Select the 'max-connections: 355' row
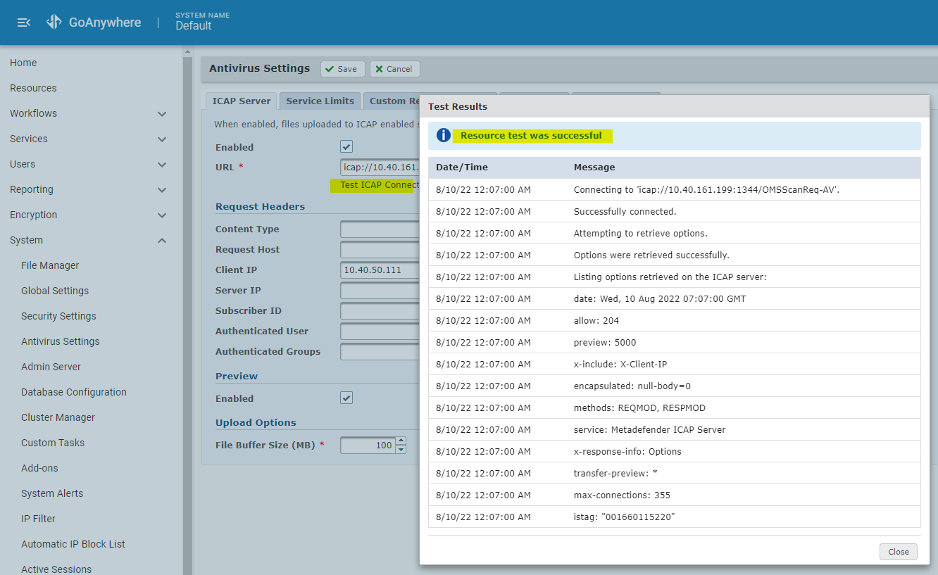938x575 pixels. 674,495
